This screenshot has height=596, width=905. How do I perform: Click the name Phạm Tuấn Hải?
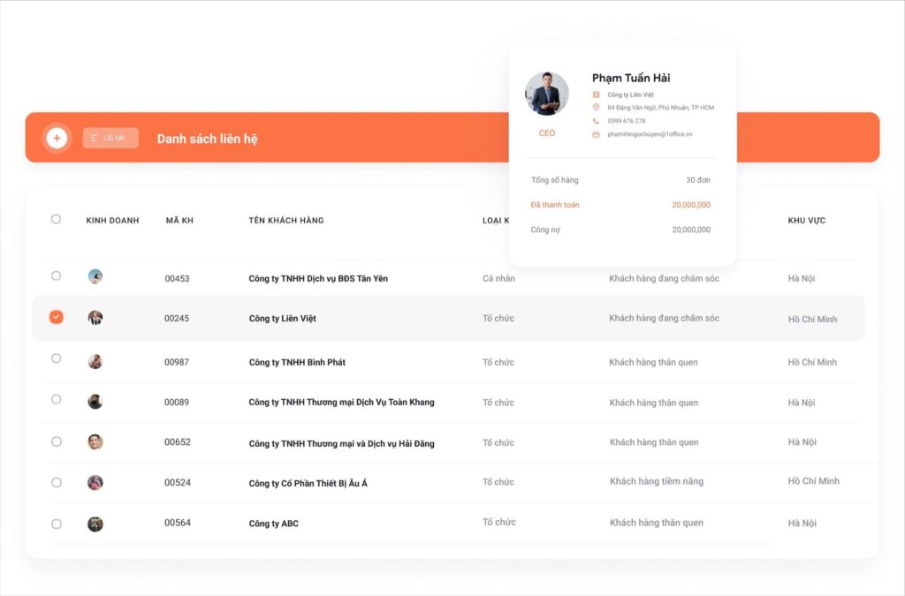click(631, 78)
